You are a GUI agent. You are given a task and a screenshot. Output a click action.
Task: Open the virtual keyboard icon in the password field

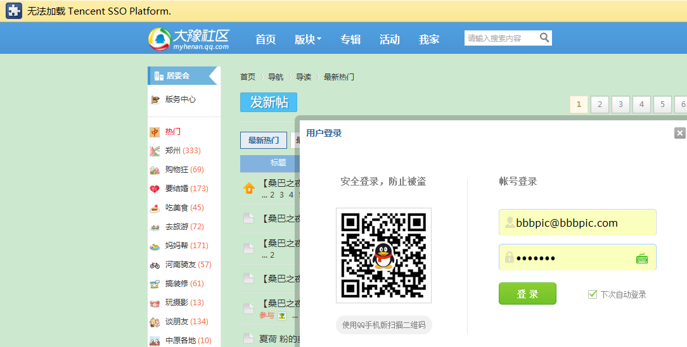(642, 258)
